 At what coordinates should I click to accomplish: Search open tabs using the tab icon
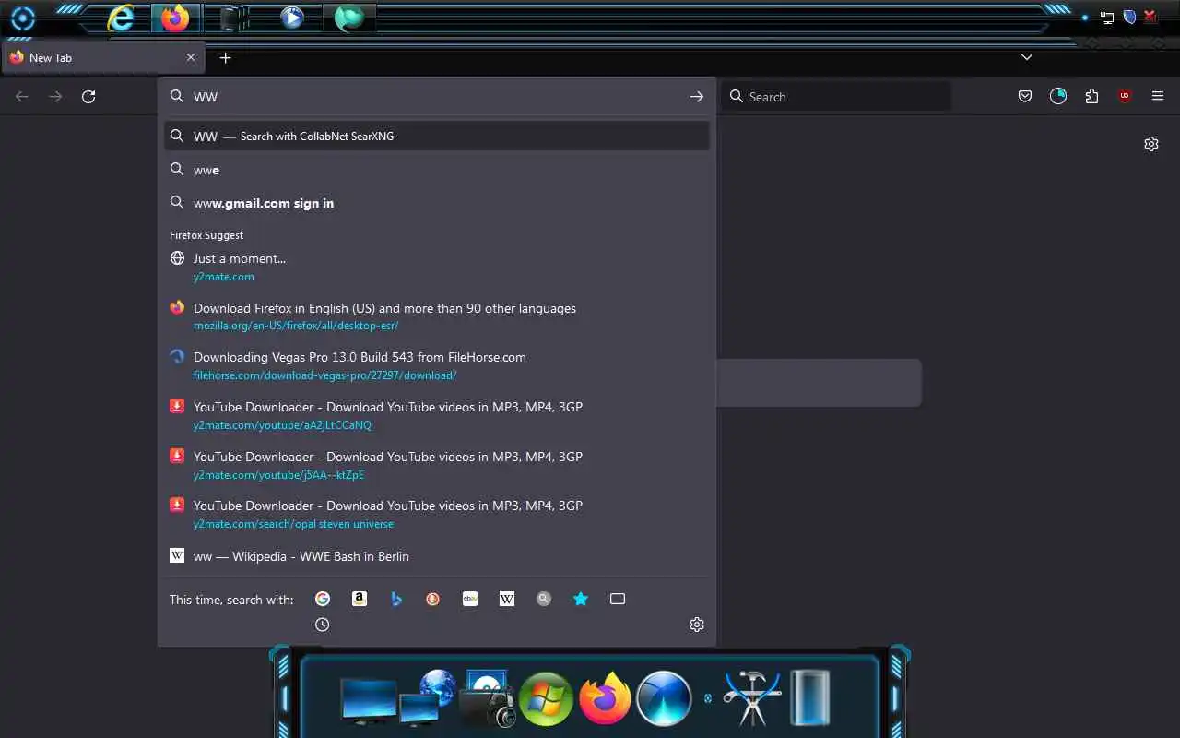pyautogui.click(x=618, y=599)
